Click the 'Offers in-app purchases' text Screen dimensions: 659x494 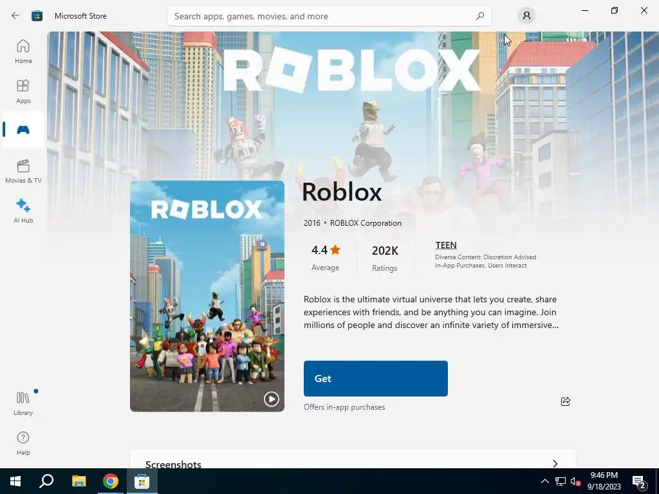coord(344,407)
